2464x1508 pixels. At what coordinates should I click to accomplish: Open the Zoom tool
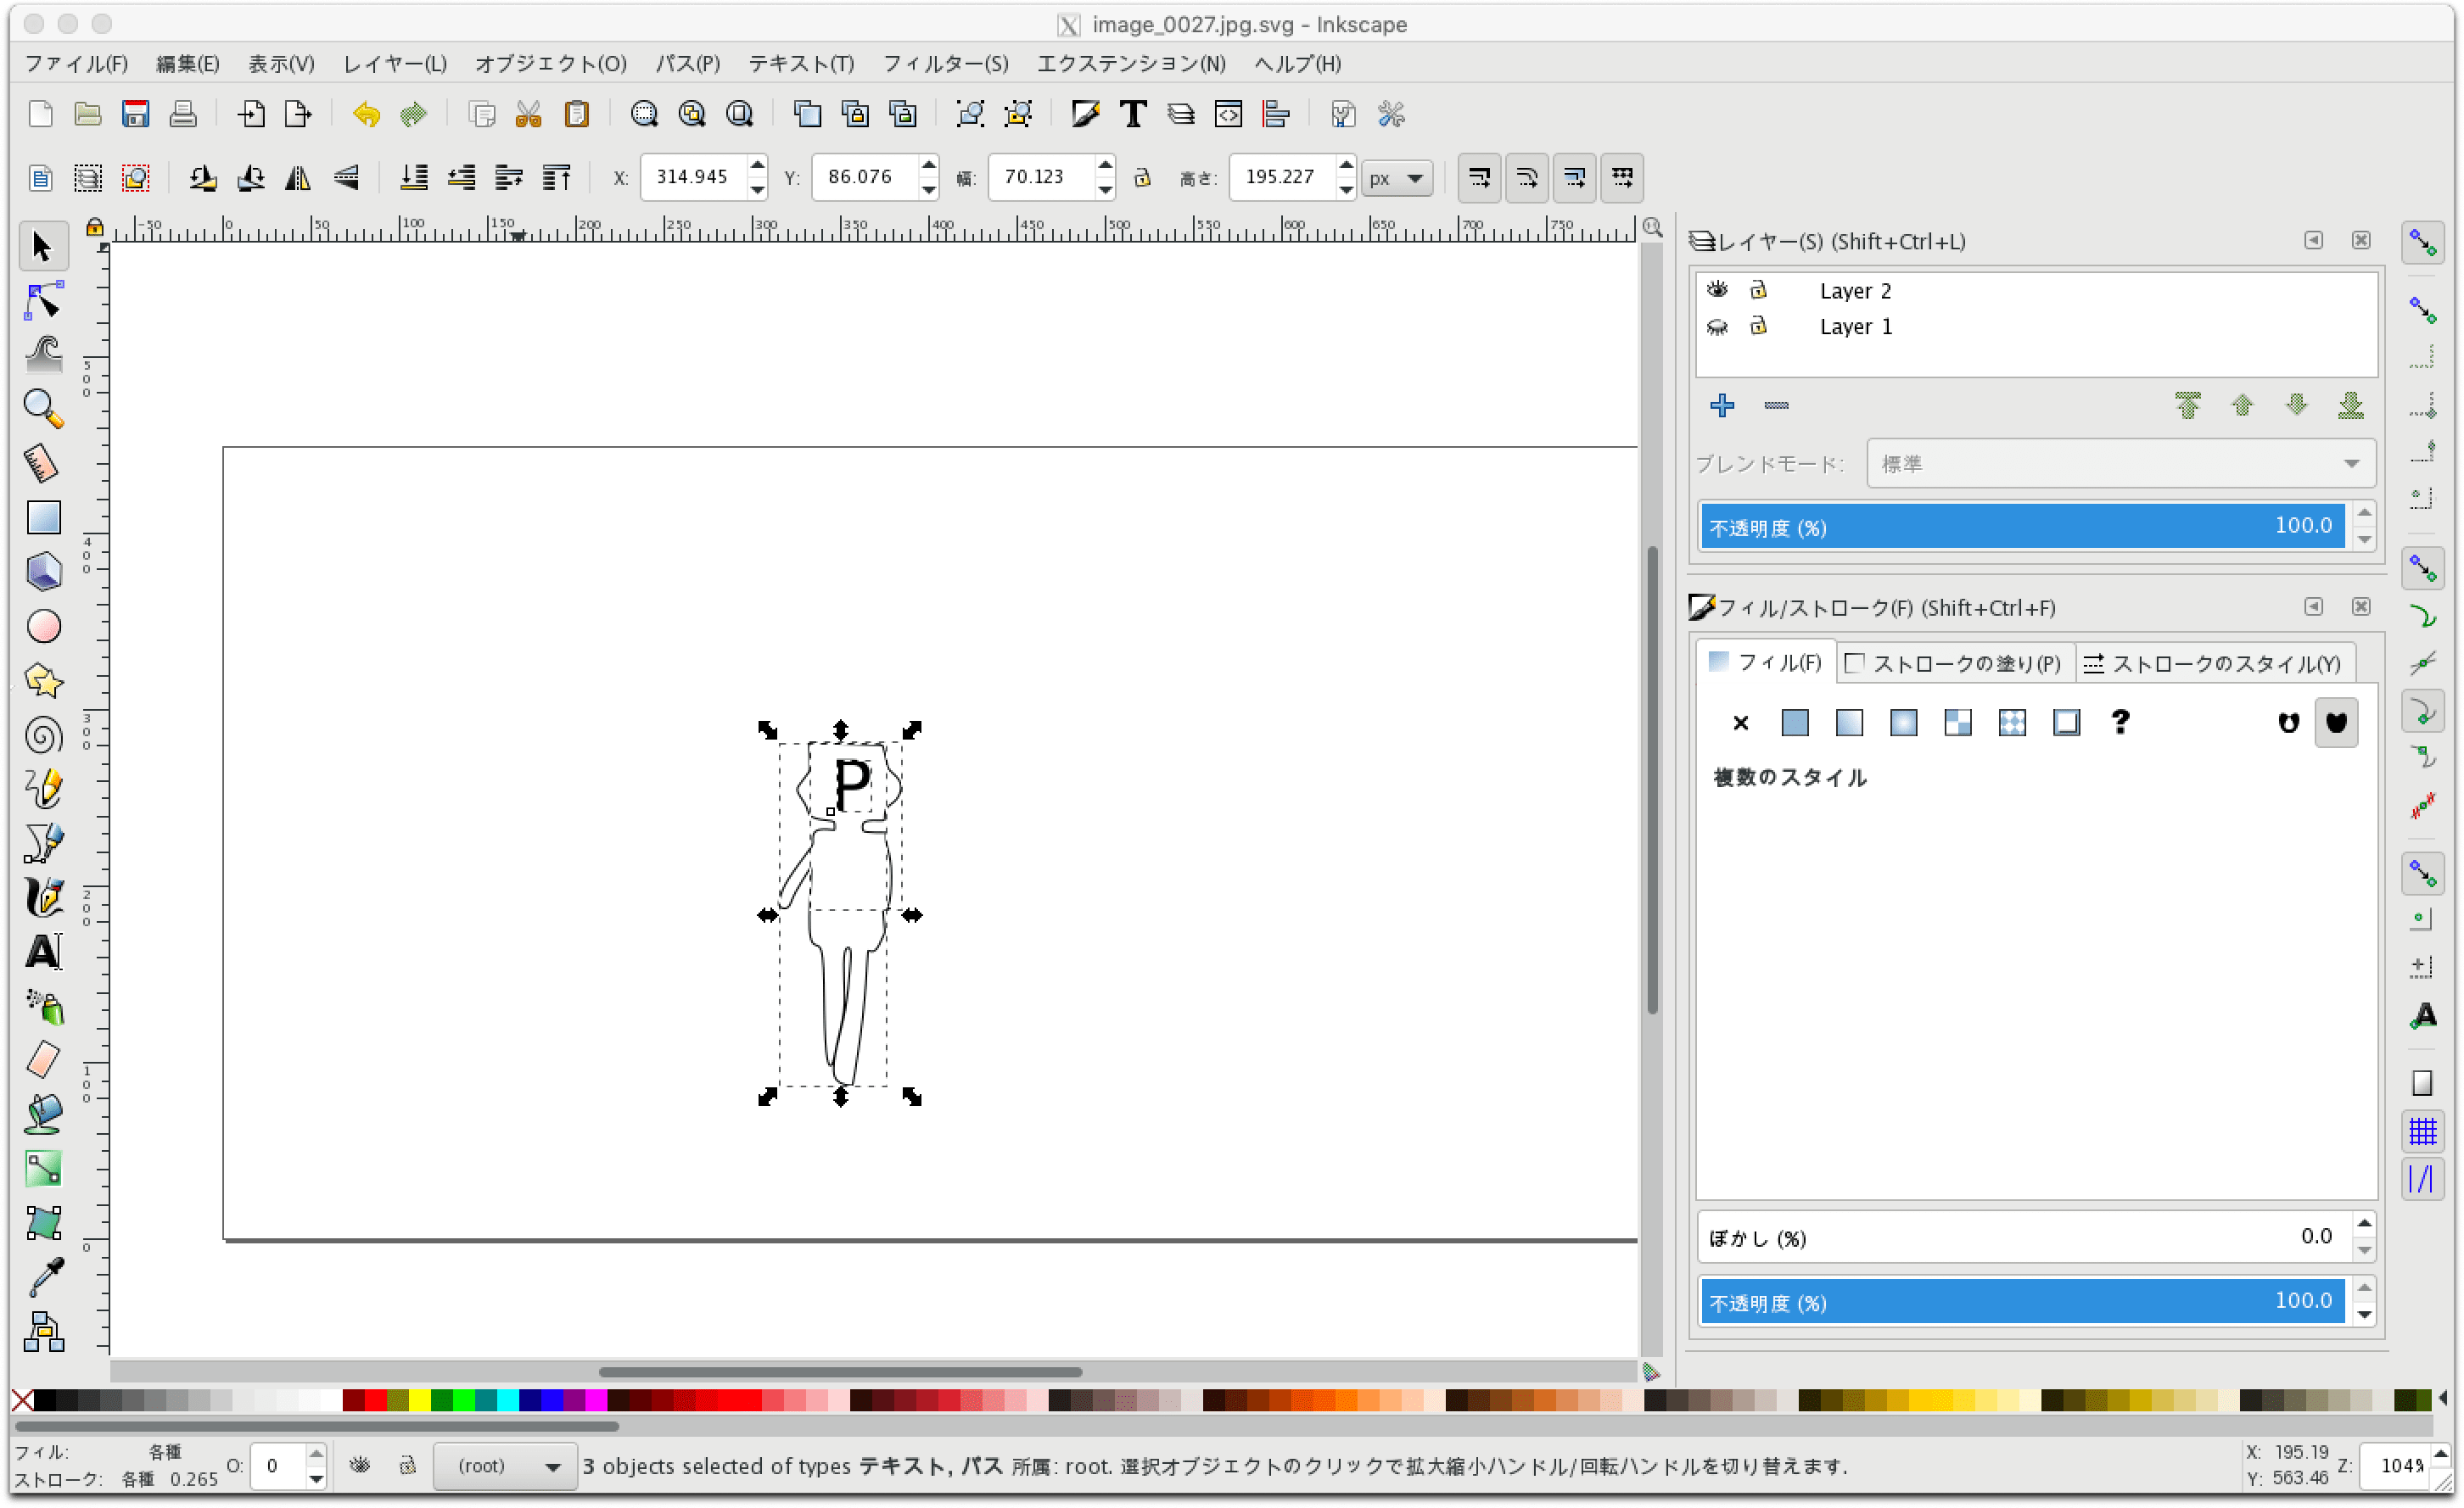click(43, 409)
